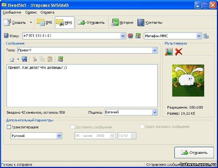Toggle the Доставить сообщение checkbox

pyautogui.click(x=72, y=127)
